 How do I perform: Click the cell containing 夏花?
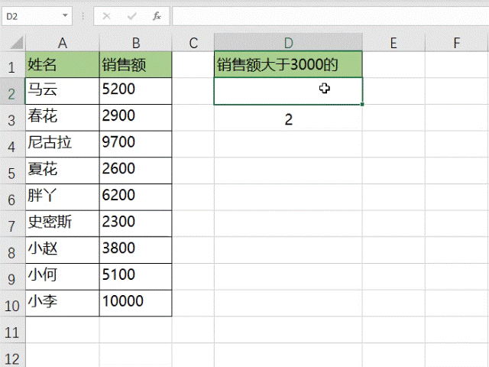tap(63, 171)
